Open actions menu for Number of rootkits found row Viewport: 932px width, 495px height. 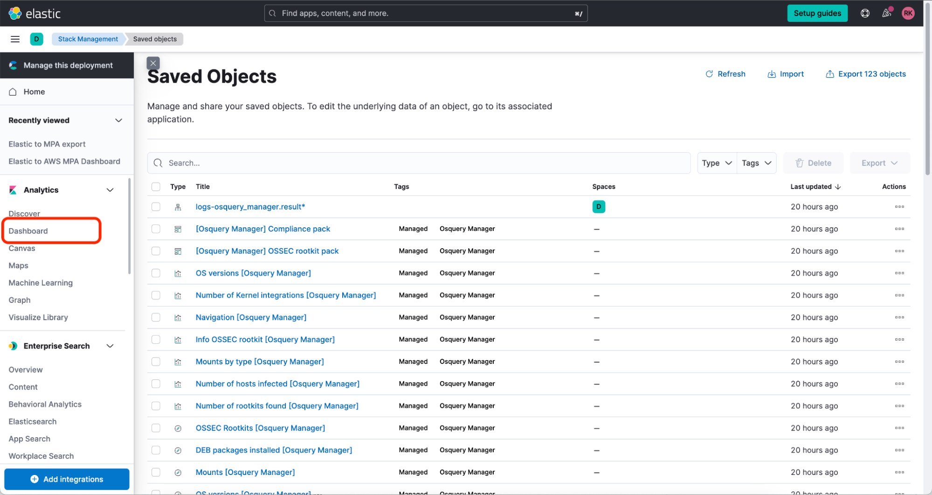point(899,406)
